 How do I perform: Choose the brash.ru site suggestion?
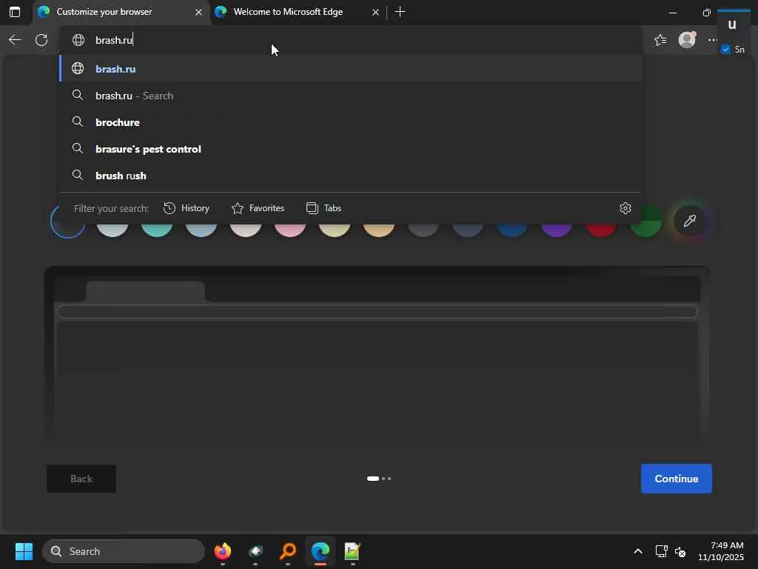click(351, 69)
